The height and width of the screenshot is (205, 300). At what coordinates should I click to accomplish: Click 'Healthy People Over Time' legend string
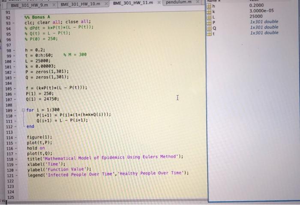150,173
